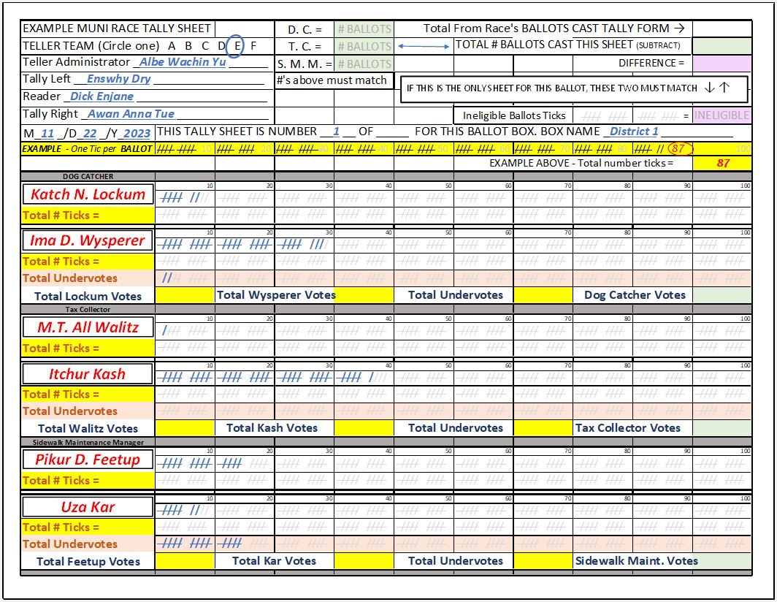
Task: Click the Itchur Kash candidate box
Action: [x=88, y=373]
